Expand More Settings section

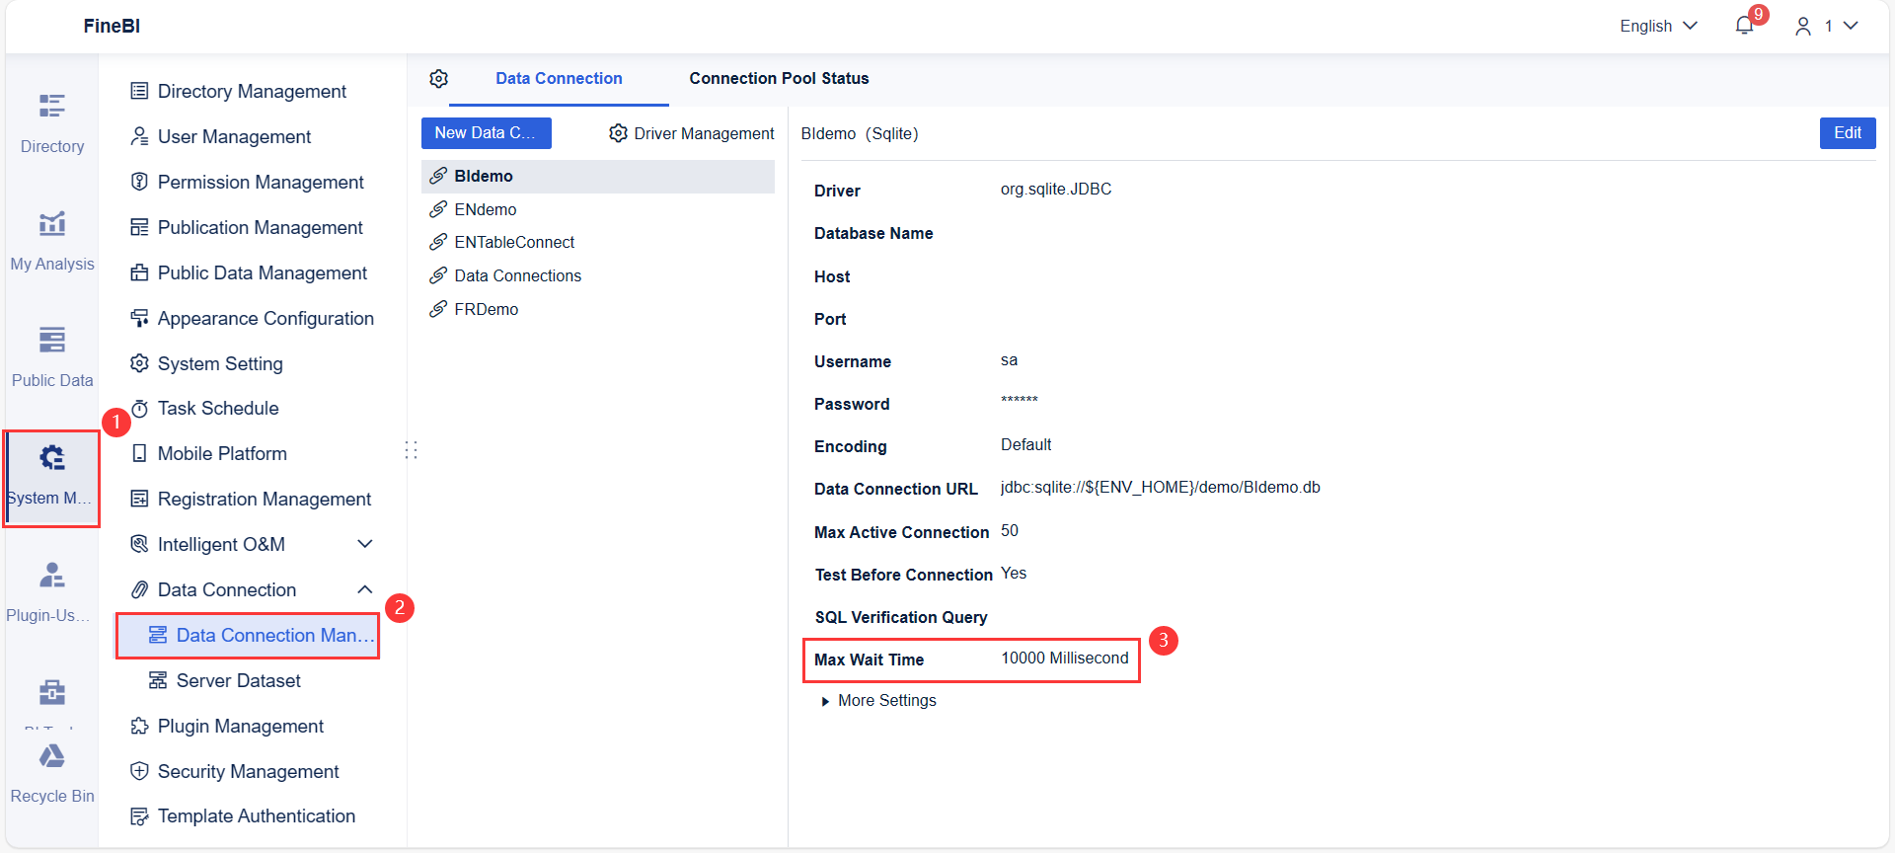point(826,701)
